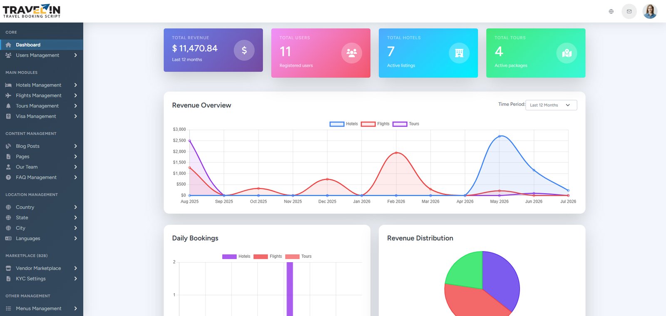Viewport: 666px width, 316px height.
Task: Click the Travelin logo
Action: [x=32, y=11]
